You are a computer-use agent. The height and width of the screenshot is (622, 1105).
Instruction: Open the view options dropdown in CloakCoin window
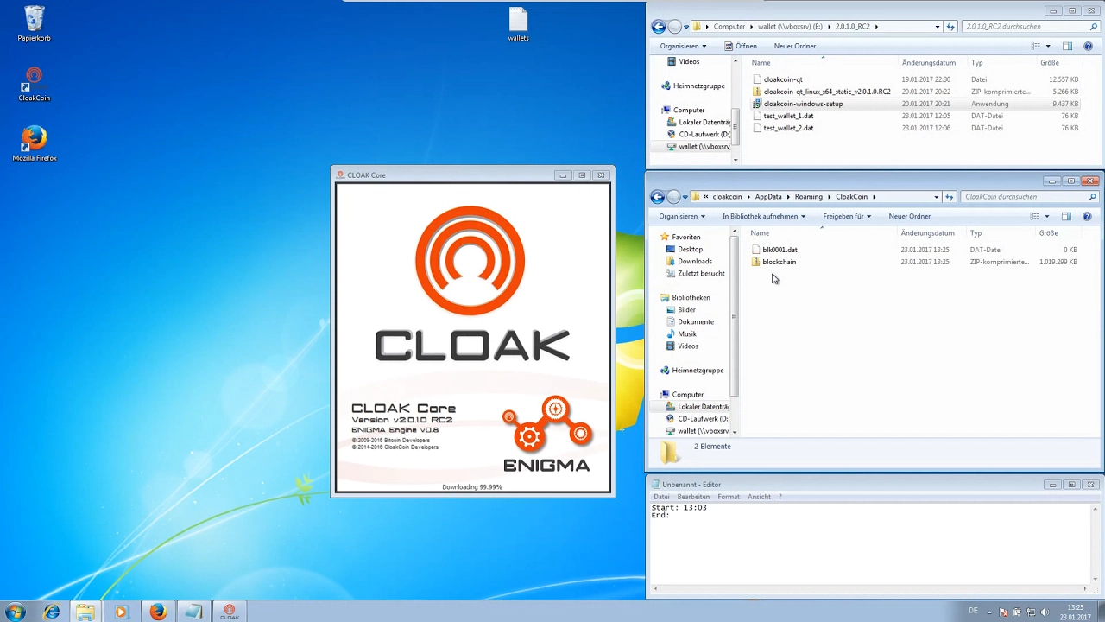pos(1047,216)
